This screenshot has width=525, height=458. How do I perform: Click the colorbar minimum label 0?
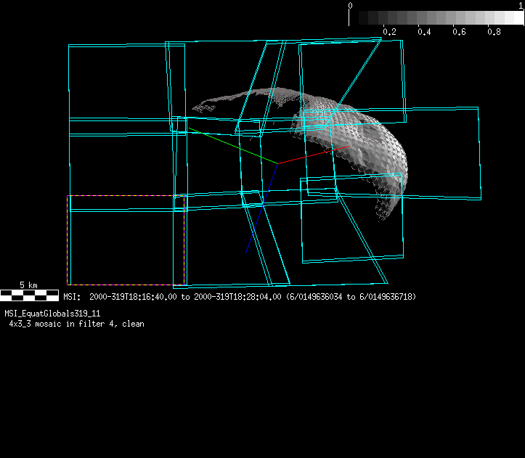351,5
